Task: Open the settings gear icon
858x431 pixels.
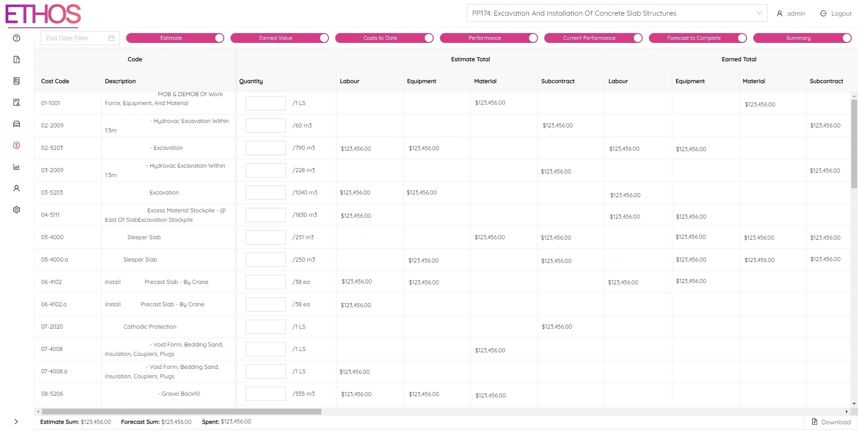Action: click(x=17, y=210)
